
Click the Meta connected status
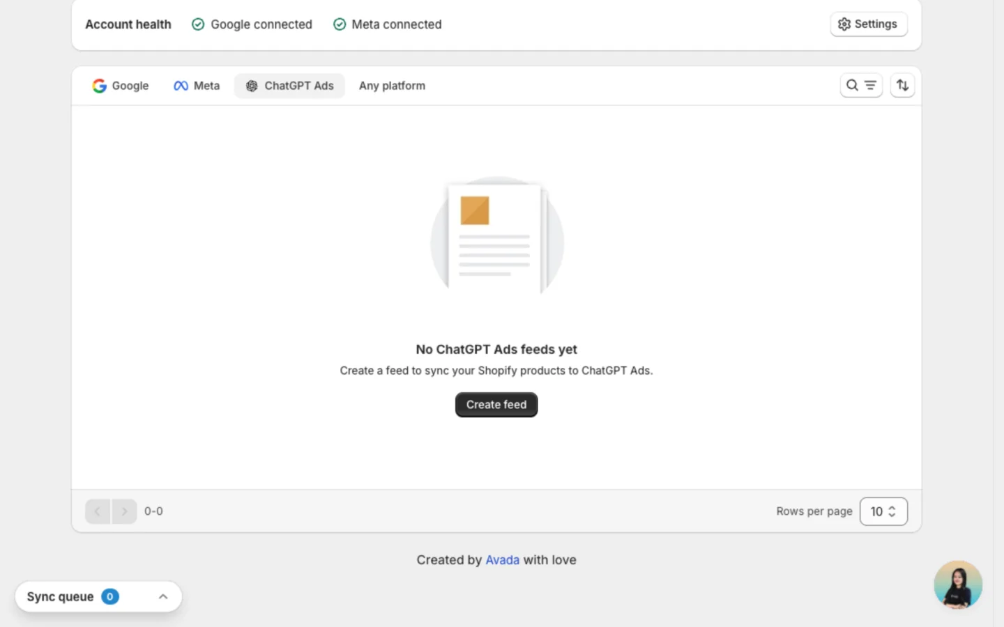pyautogui.click(x=388, y=24)
